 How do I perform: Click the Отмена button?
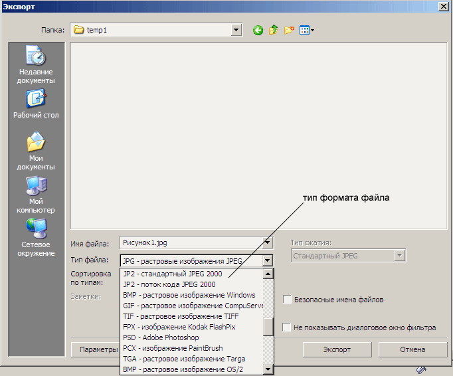[x=412, y=349]
